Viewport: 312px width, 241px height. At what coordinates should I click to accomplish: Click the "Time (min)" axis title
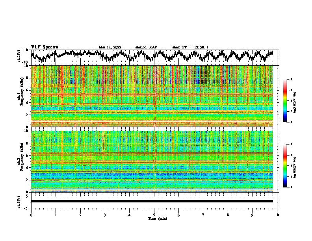click(x=158, y=219)
